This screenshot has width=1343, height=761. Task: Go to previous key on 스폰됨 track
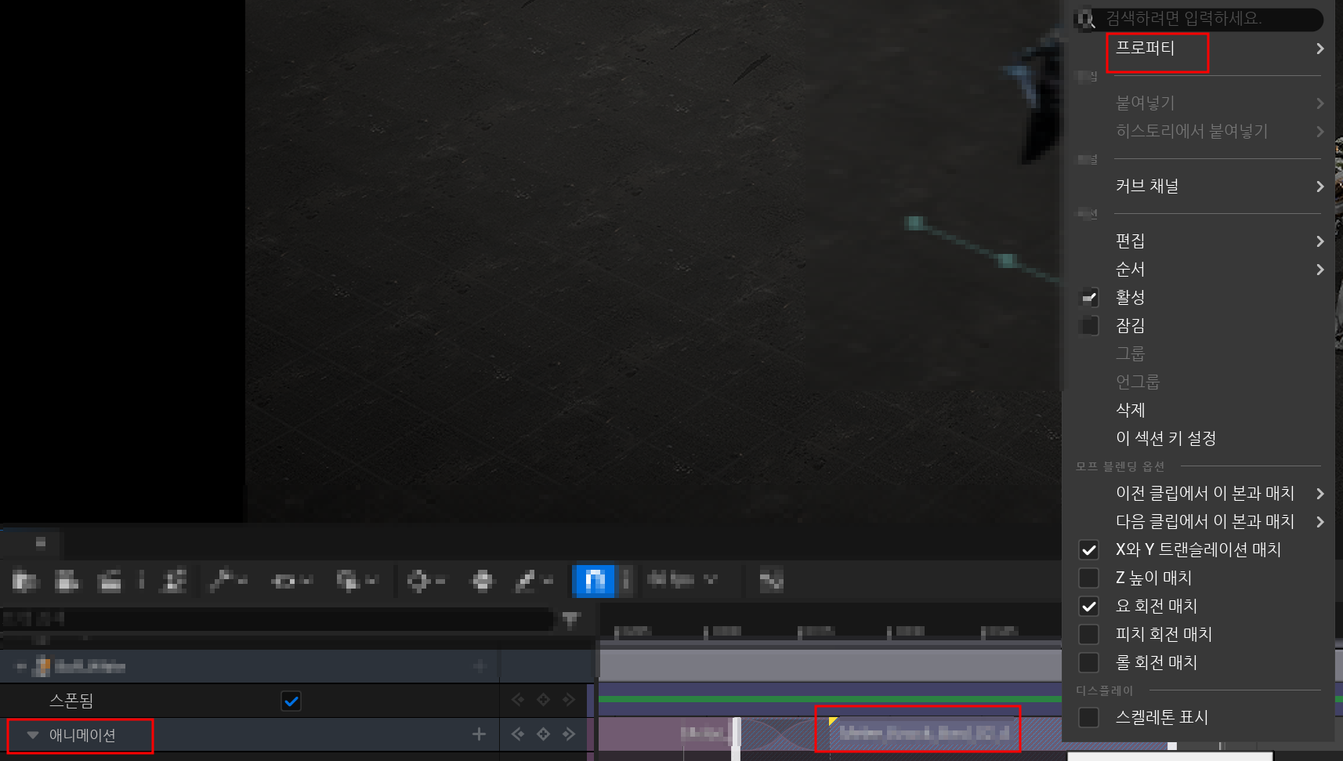coord(518,699)
